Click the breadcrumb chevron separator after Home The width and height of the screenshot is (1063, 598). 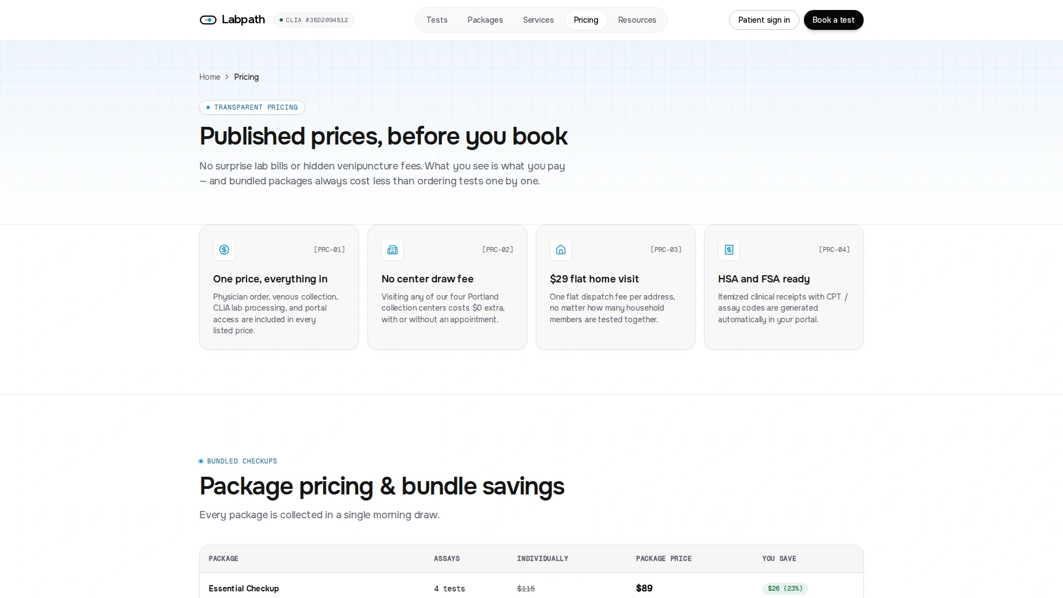pos(227,77)
